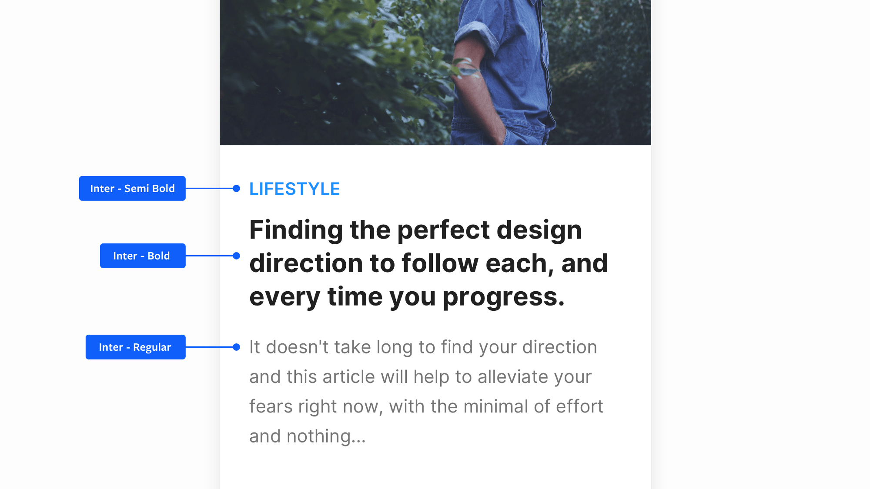Click the article headline text
The width and height of the screenshot is (870, 489).
point(428,262)
